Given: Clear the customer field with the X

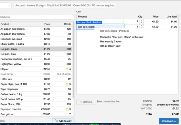Looking at the screenshot, I should (9, 5).
